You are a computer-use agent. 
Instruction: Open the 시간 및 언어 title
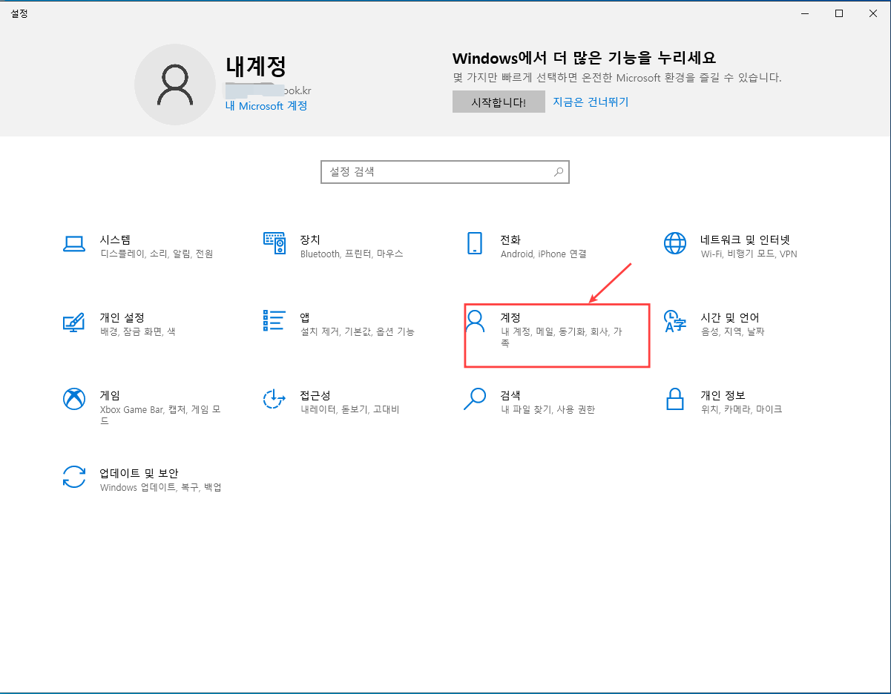coord(730,317)
